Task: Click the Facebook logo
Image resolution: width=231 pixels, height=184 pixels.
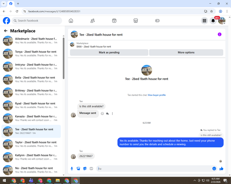Action: (6, 21)
